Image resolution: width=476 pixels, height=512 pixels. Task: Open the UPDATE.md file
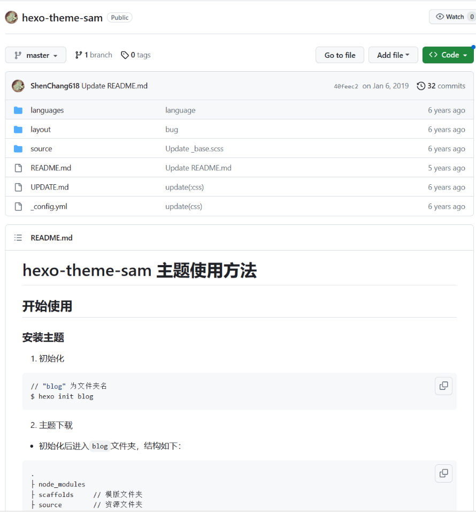(x=50, y=187)
